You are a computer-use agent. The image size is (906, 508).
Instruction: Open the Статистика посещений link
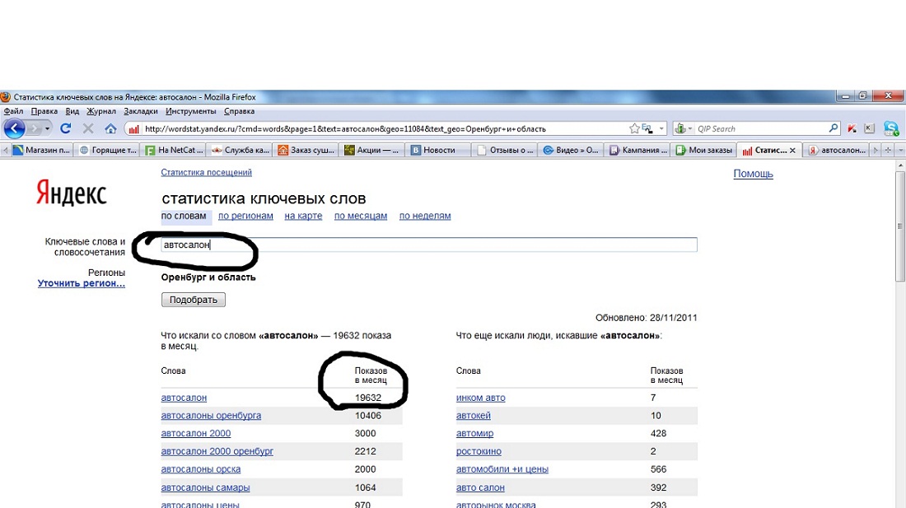point(206,173)
